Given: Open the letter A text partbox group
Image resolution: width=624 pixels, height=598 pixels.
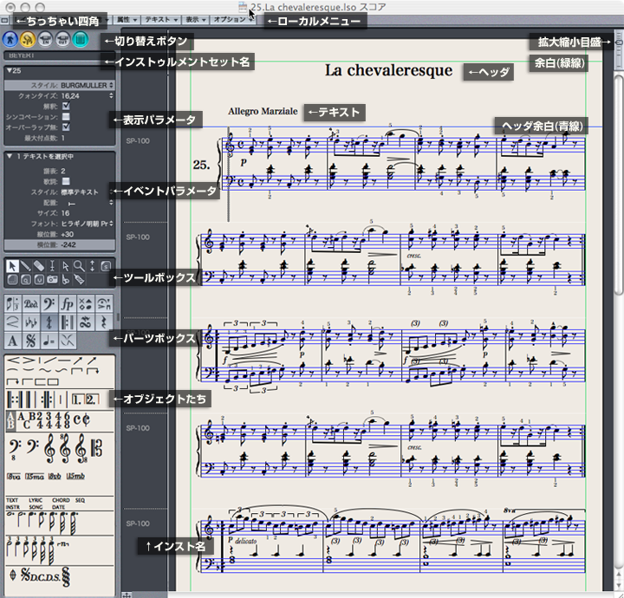Looking at the screenshot, I should click(x=13, y=341).
